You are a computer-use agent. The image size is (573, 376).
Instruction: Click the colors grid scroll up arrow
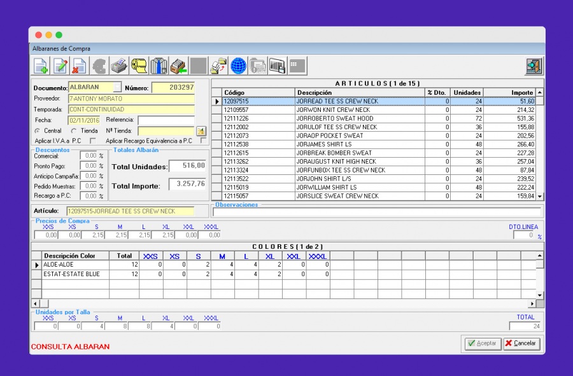point(540,255)
